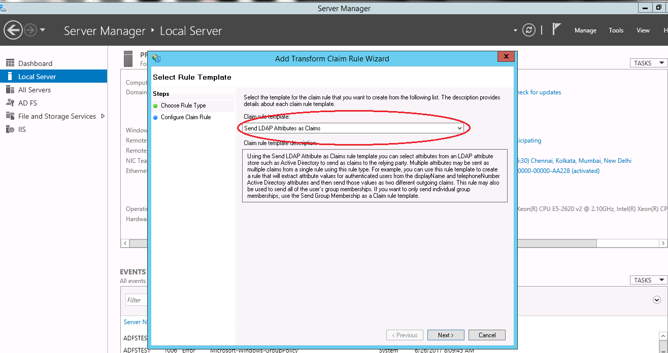The image size is (668, 353).
Task: Click Cancel in the wizard
Action: [487, 335]
